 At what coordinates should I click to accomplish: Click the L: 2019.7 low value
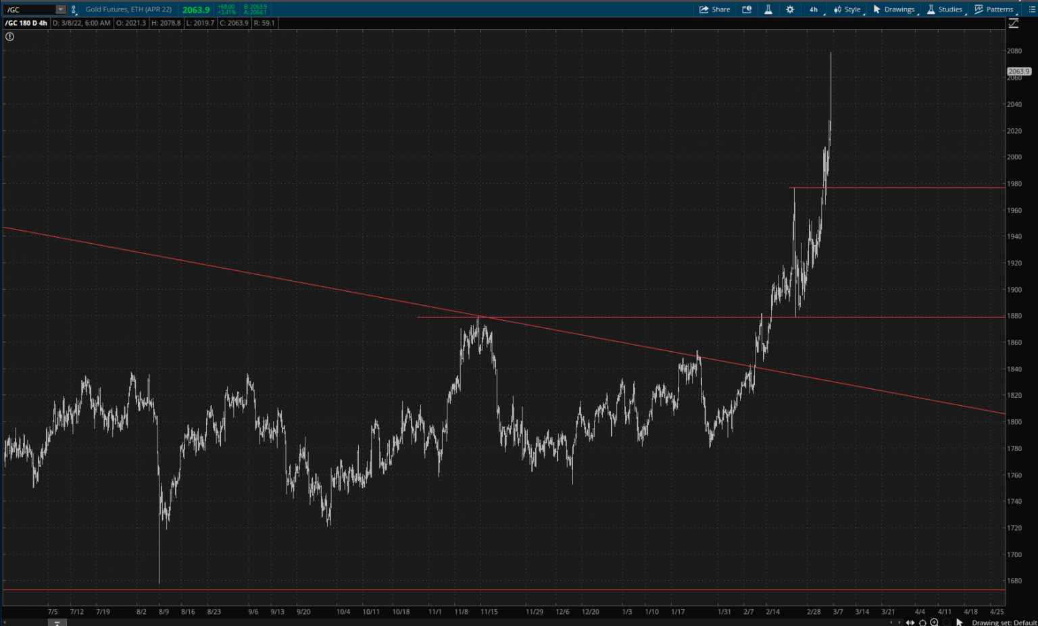(x=200, y=23)
